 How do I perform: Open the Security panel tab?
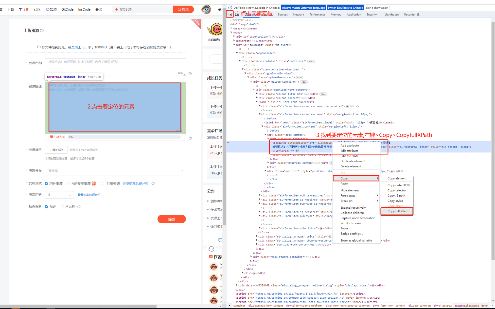click(x=372, y=15)
